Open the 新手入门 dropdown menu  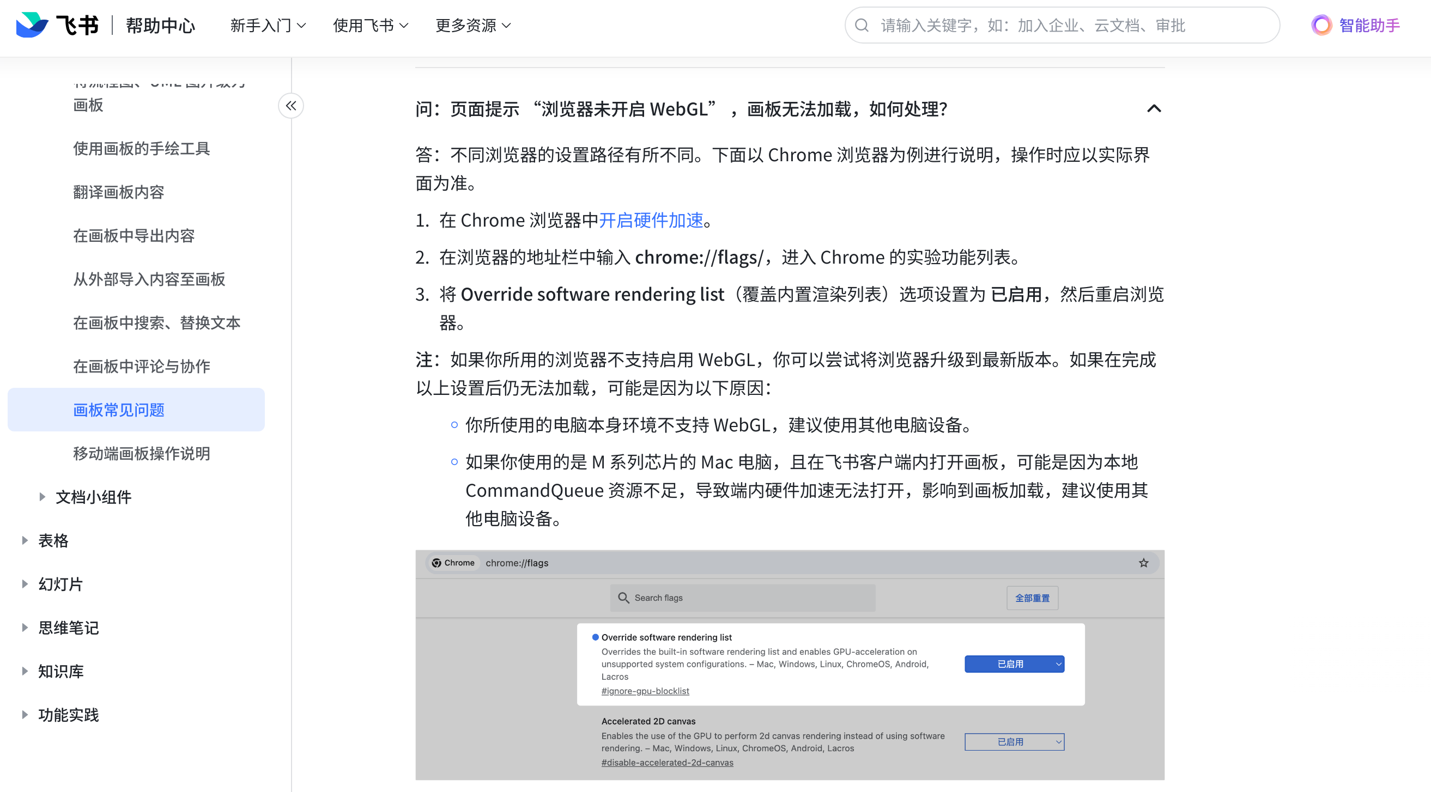click(268, 26)
